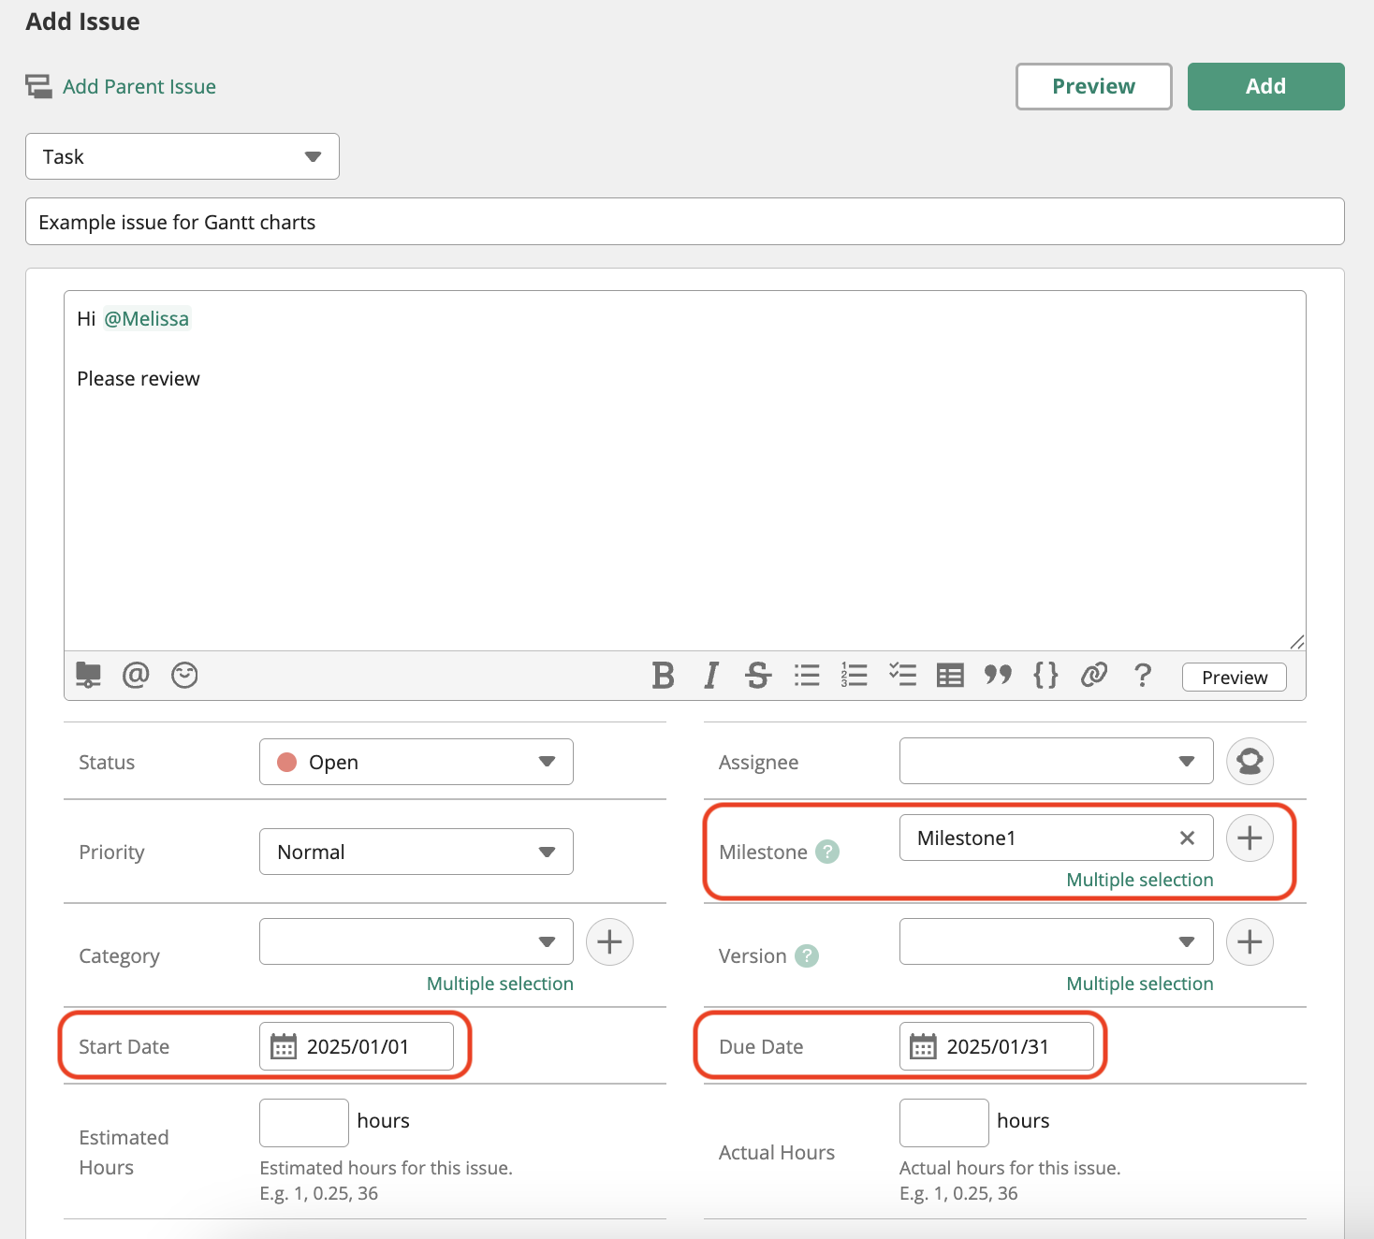1374x1239 pixels.
Task: Click the Due Date field 2025/01/31
Action: (x=997, y=1046)
